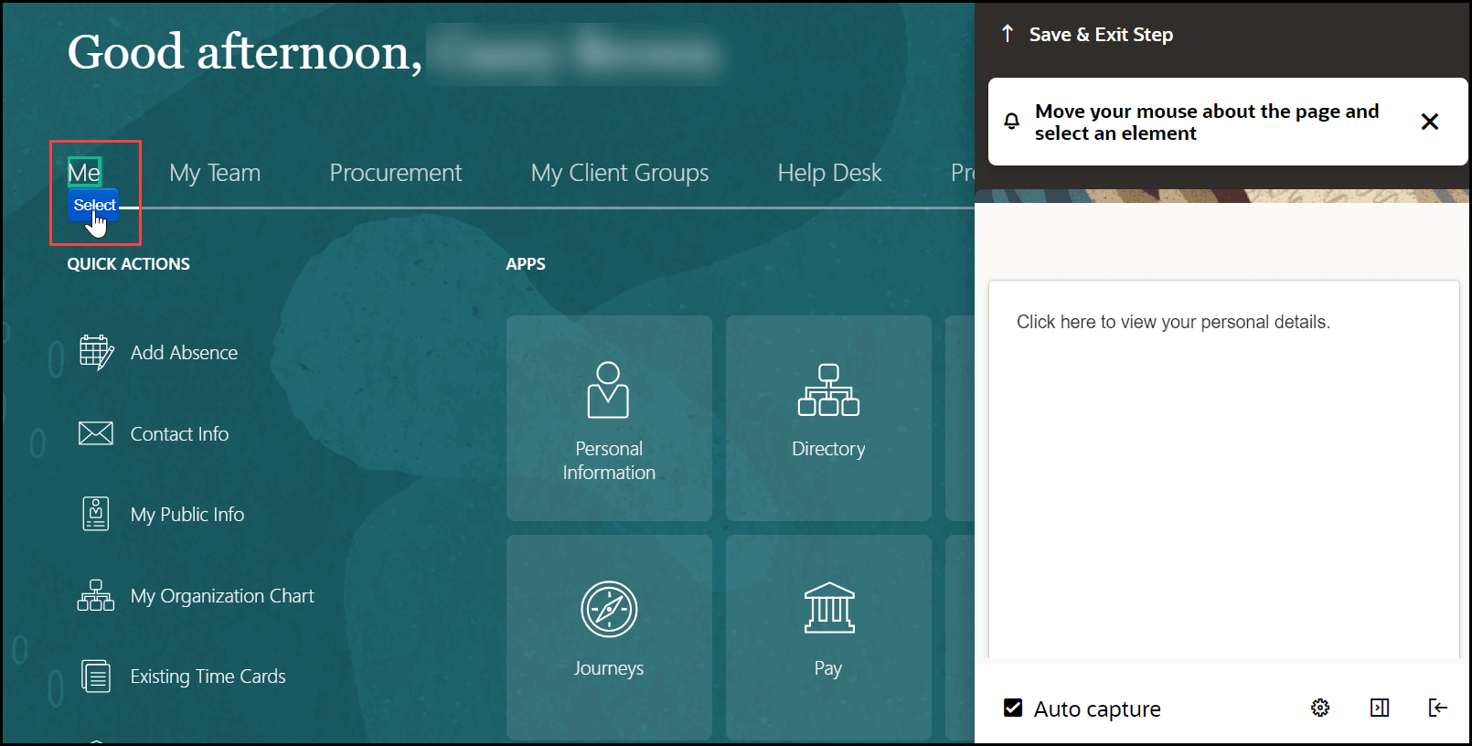Click the exit editor arrow icon
Image resolution: width=1472 pixels, height=746 pixels.
tap(1437, 708)
